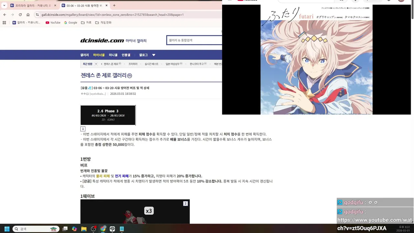Click the post date 2026.03.01 18:08:02
414x233 pixels.
tap(123, 94)
